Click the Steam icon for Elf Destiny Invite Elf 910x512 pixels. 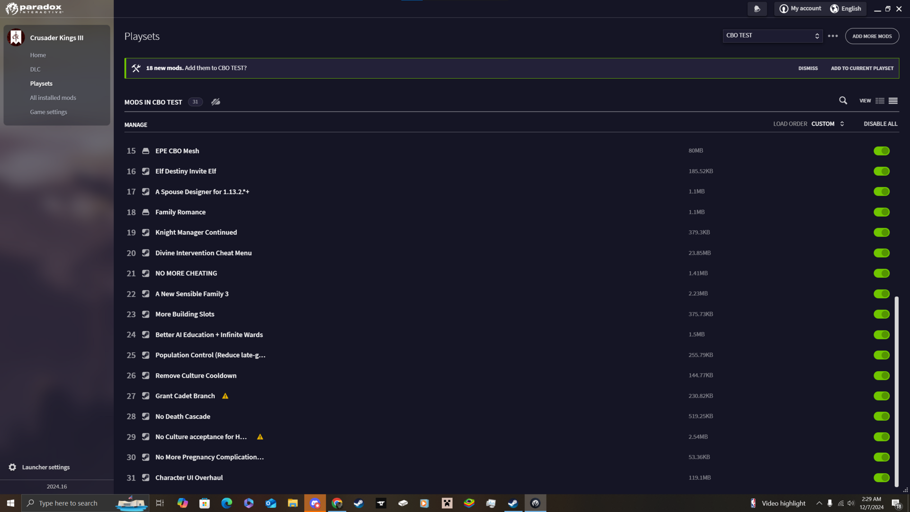[146, 171]
